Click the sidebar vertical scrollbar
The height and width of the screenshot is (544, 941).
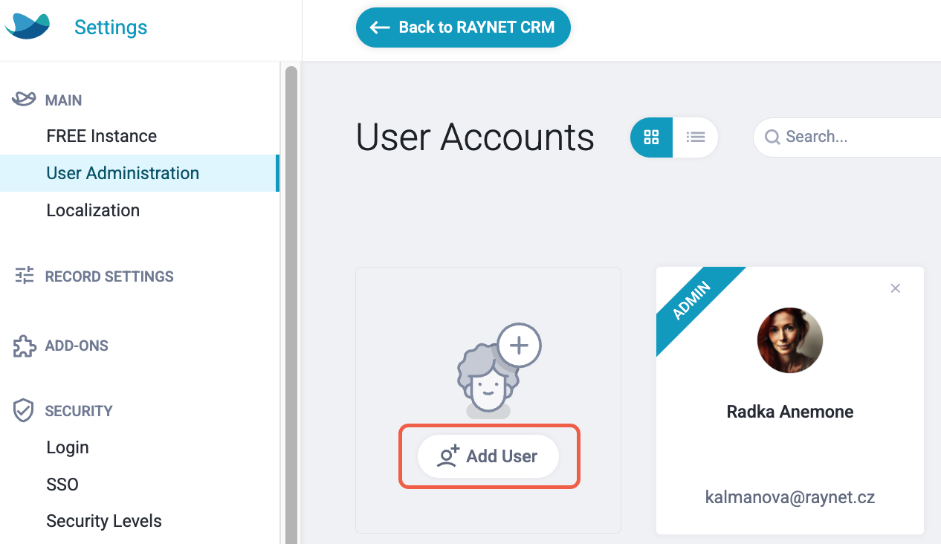point(291,305)
